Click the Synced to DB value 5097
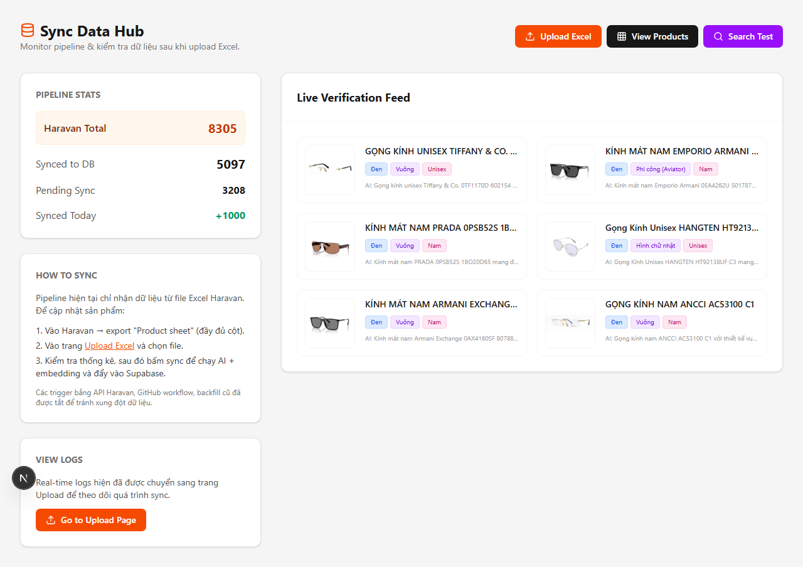Viewport: 803px width, 567px height. tap(231, 164)
